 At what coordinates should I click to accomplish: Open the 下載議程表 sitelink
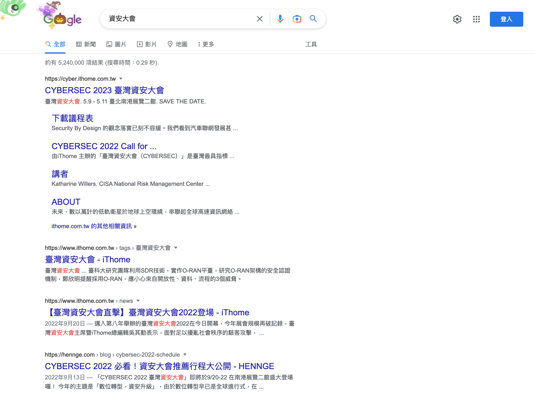[72, 118]
